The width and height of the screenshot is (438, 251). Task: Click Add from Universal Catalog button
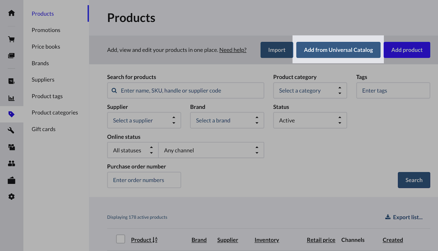point(338,50)
